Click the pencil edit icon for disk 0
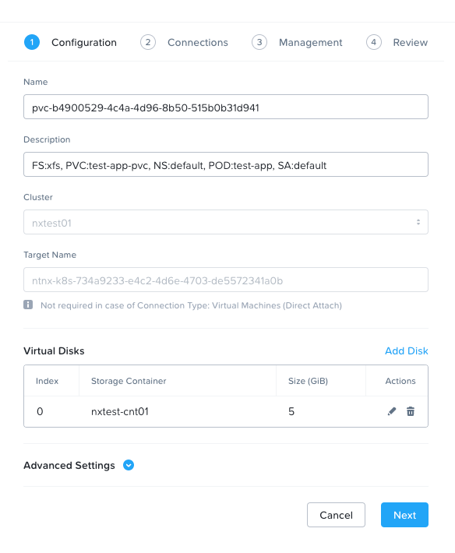Image resolution: width=455 pixels, height=553 pixels. [x=392, y=411]
